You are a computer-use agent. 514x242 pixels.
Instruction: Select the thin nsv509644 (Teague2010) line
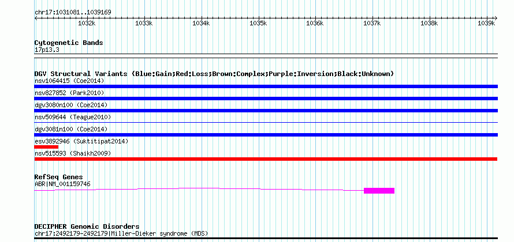click(x=266, y=123)
